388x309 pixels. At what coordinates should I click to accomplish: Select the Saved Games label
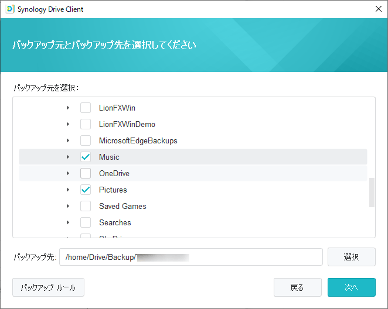click(x=122, y=206)
